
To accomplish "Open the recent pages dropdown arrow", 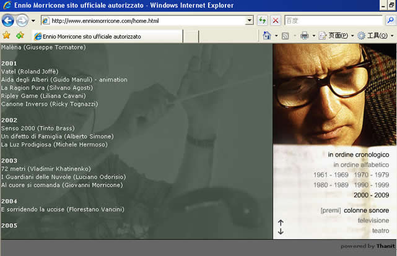I will (x=33, y=21).
